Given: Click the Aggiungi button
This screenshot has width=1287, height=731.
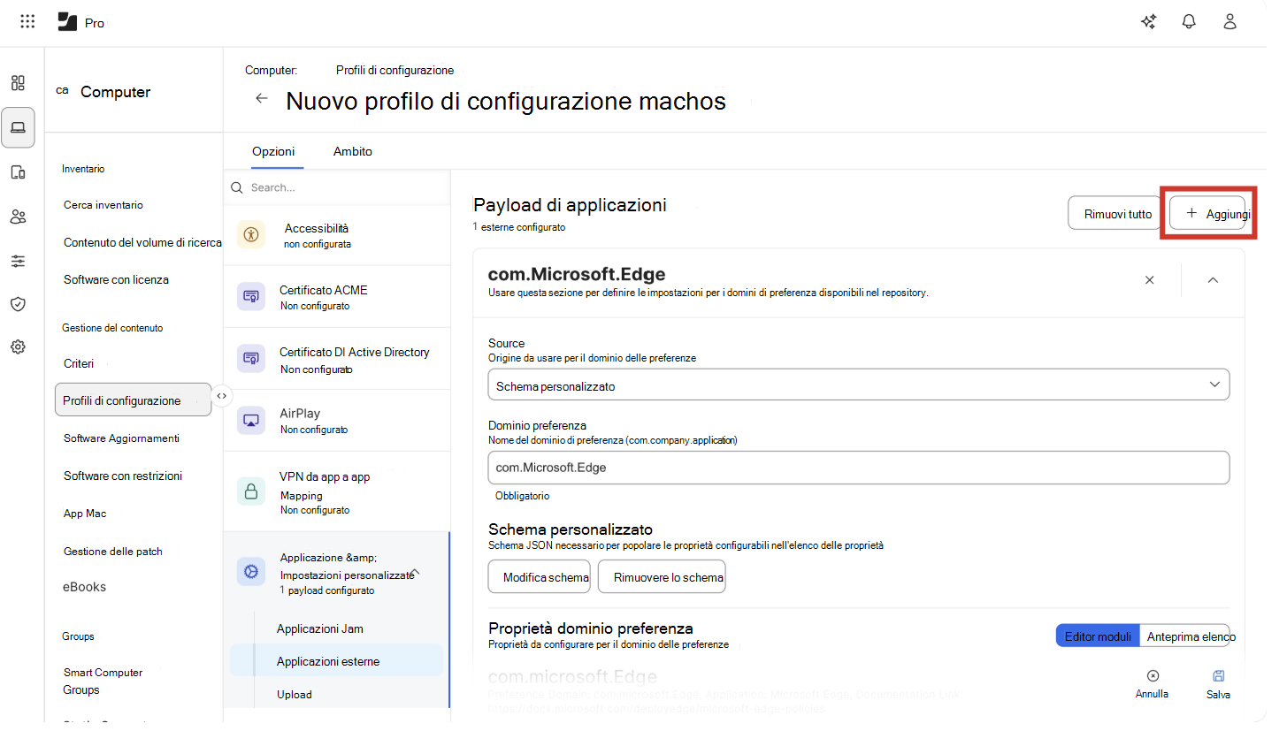Looking at the screenshot, I should (1207, 214).
